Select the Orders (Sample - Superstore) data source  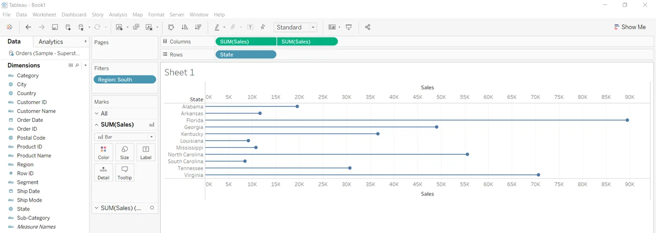coord(45,53)
